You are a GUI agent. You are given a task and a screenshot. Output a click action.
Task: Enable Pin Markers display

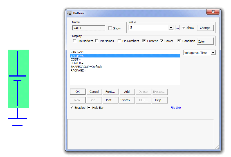tap(75, 41)
